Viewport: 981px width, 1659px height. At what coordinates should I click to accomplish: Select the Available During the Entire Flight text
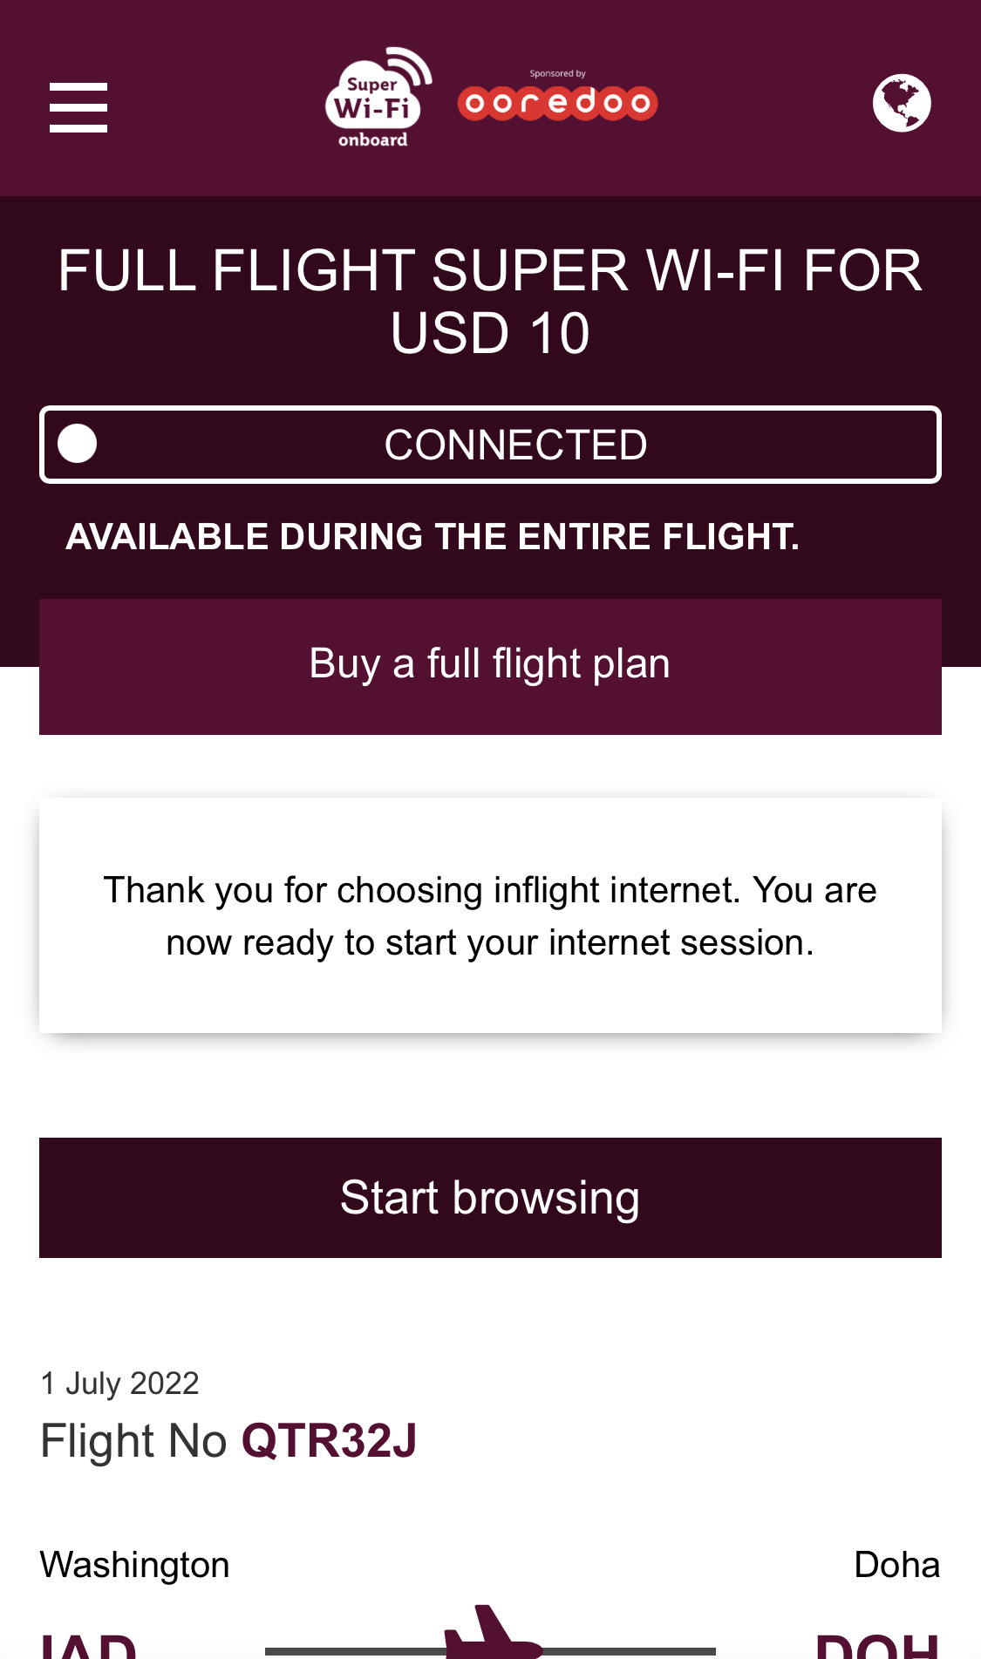pyautogui.click(x=433, y=537)
